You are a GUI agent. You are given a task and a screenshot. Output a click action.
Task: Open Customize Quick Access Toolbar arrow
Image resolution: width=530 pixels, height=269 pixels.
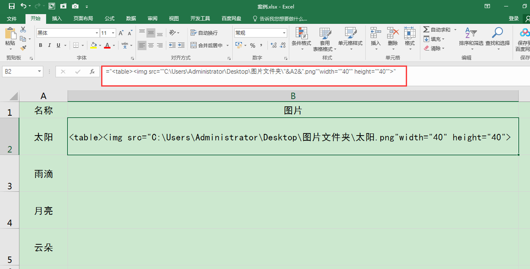click(x=87, y=6)
